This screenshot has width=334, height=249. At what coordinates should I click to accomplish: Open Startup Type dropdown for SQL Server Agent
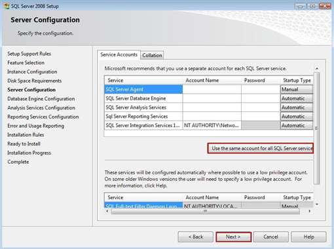pyautogui.click(x=297, y=89)
